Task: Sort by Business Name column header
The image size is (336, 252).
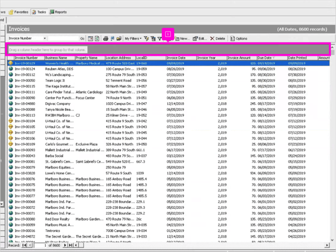Action: (60, 58)
